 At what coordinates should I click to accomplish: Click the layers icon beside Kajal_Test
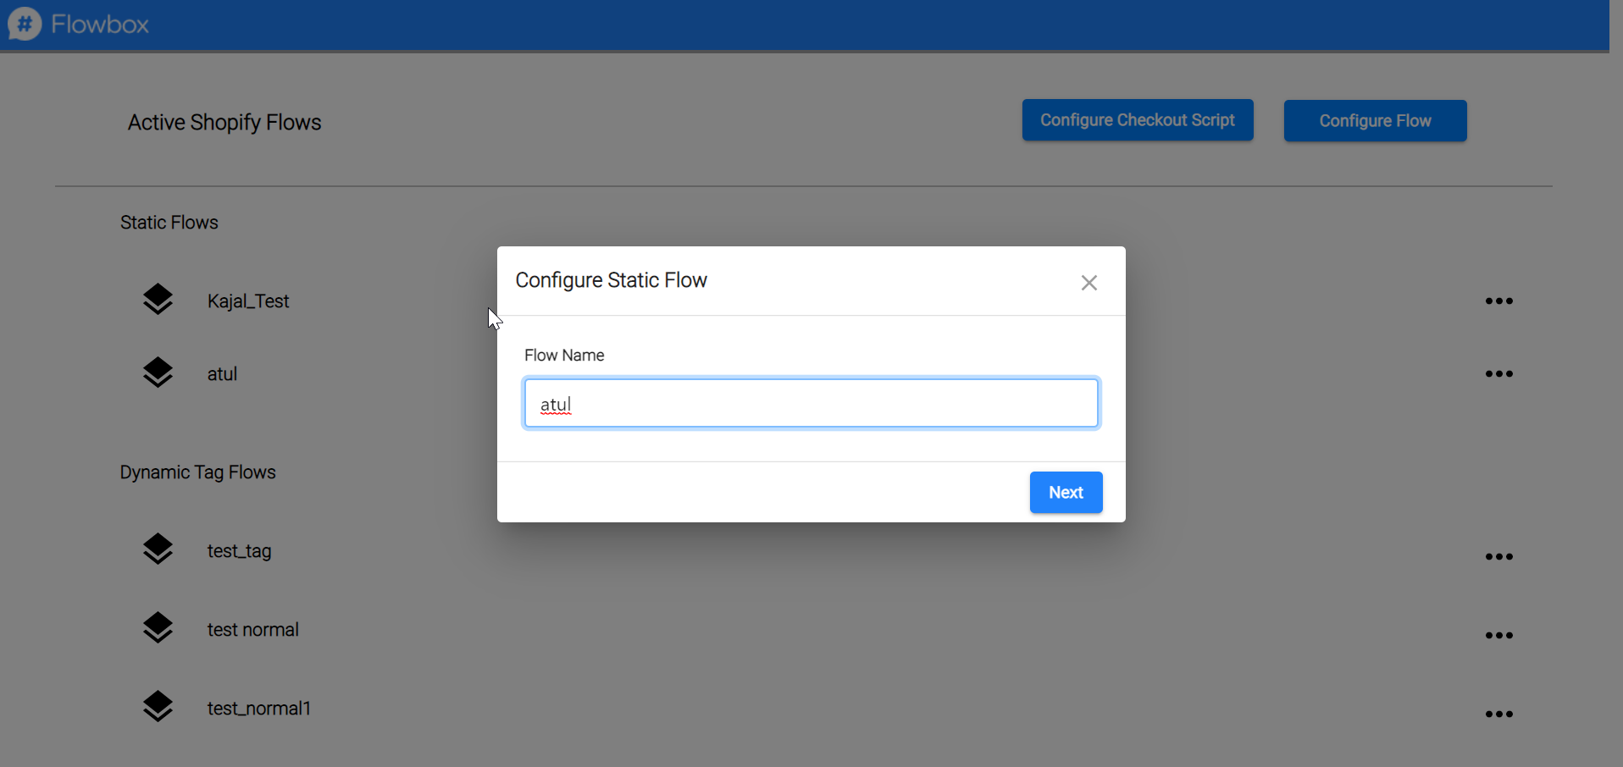(x=158, y=300)
